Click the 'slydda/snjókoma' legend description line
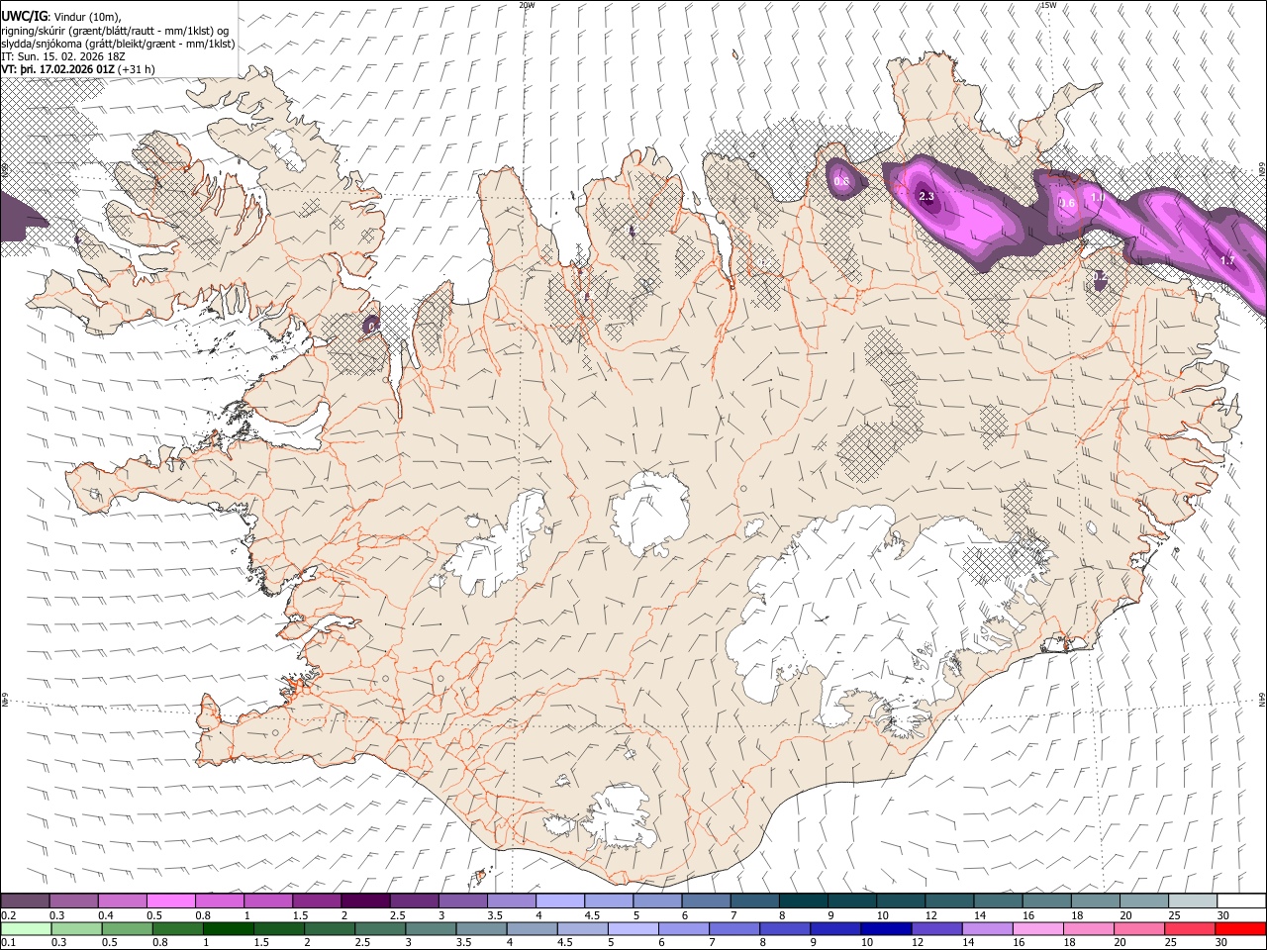Screen dimensions: 1267x950 [118, 44]
